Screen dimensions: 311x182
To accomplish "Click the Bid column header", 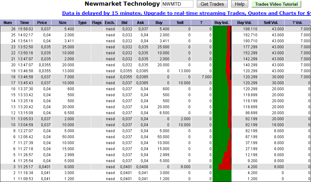I will point(125,23).
